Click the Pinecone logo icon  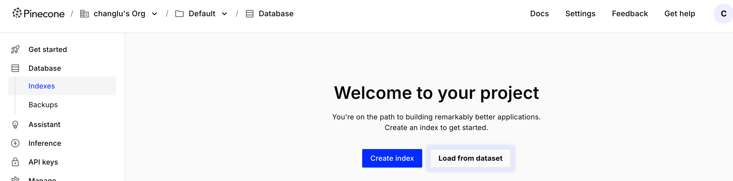[17, 13]
